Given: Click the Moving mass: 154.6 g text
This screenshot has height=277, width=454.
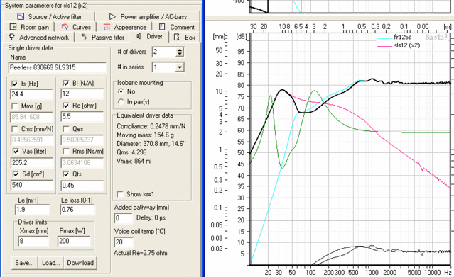Looking at the screenshot, I should point(145,135).
